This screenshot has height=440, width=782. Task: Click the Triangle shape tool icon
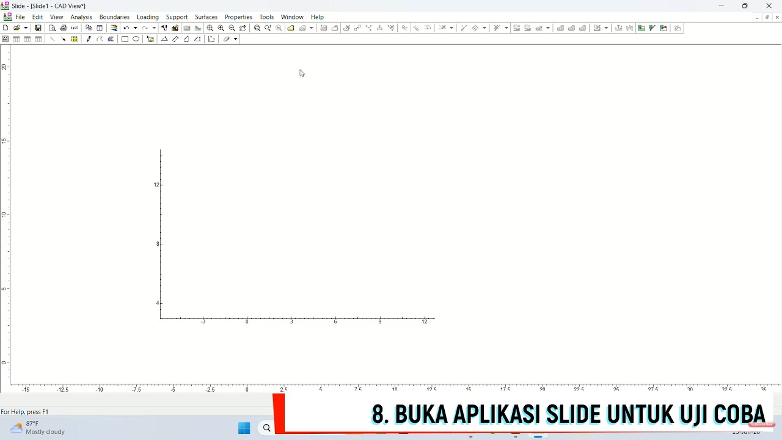(164, 39)
